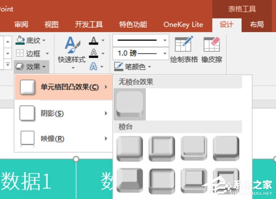This screenshot has width=276, height=199.
Task: Open the Effects (效果) dropdown button
Action: (x=32, y=66)
